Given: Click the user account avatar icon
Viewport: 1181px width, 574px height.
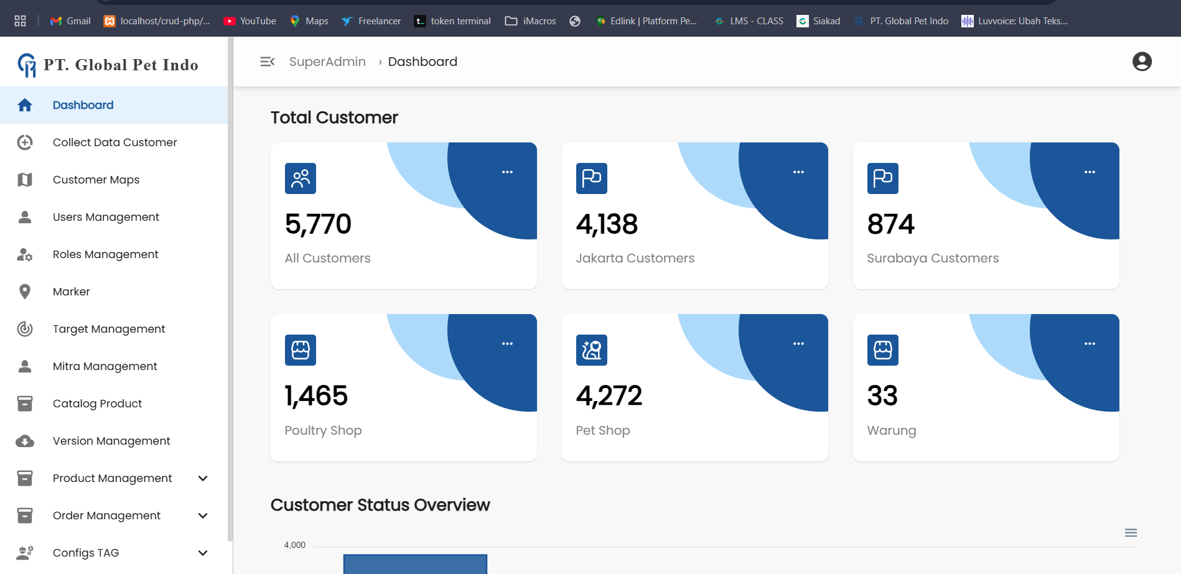Looking at the screenshot, I should pos(1142,62).
